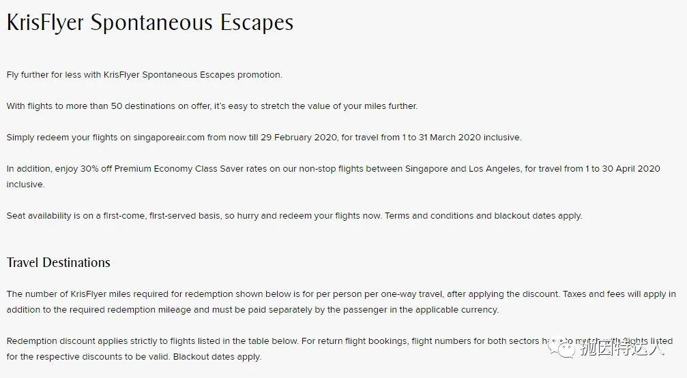Click the "29 February 2020" redemption deadline text
This screenshot has width=687, height=378.
point(299,138)
